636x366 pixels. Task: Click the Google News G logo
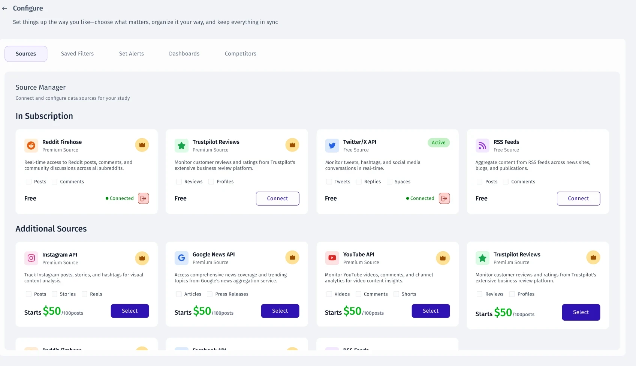coord(182,258)
